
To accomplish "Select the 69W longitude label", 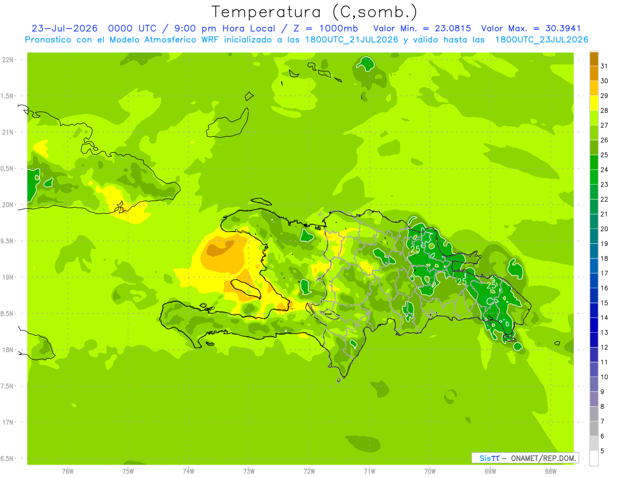I will click(490, 471).
